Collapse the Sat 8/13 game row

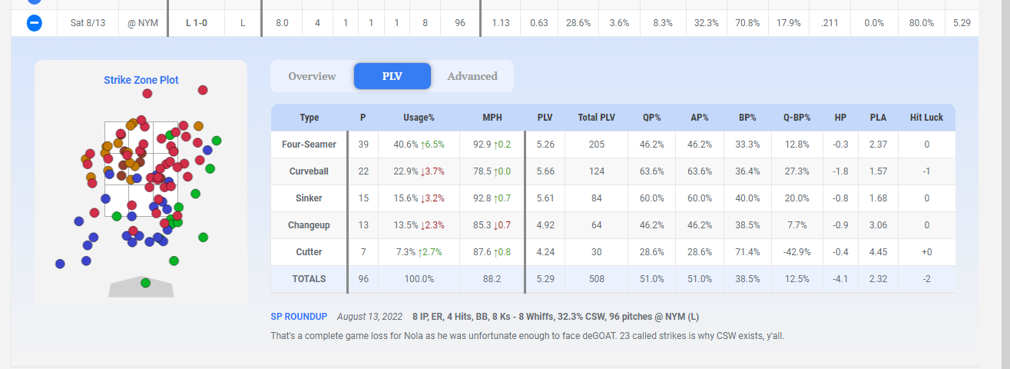[35, 23]
